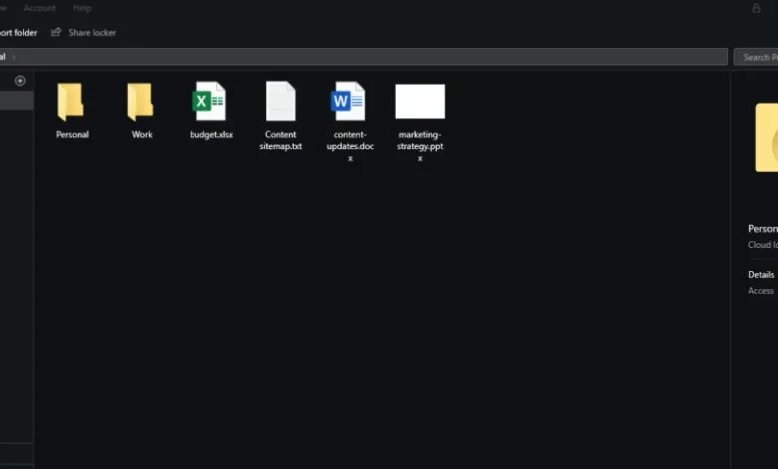Click the label "marketing-strategy.pptx"
This screenshot has height=469, width=778.
420,146
